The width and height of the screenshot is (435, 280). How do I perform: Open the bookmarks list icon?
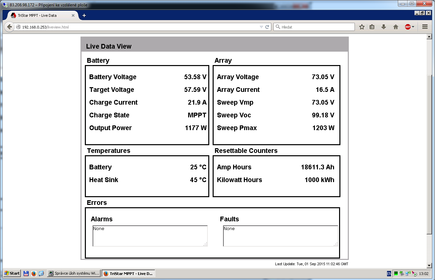point(372,27)
